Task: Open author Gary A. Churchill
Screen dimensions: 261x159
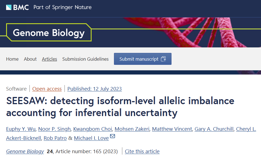Action: pos(214,129)
